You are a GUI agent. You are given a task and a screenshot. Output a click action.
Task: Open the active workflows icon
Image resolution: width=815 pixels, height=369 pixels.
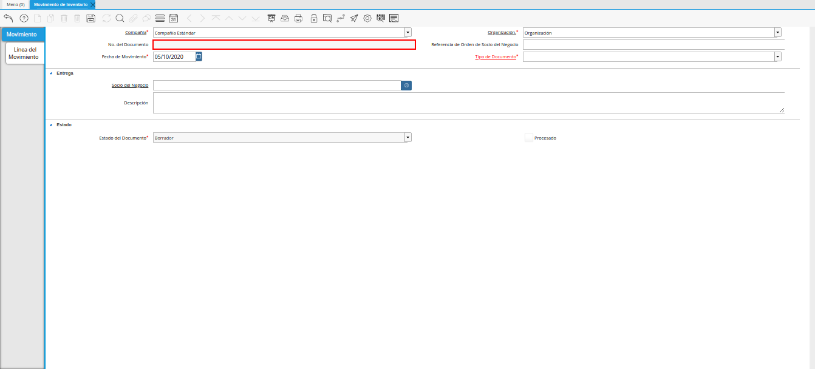(x=341, y=18)
